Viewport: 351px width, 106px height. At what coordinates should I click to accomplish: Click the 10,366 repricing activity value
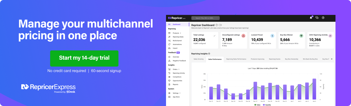coord(315,40)
